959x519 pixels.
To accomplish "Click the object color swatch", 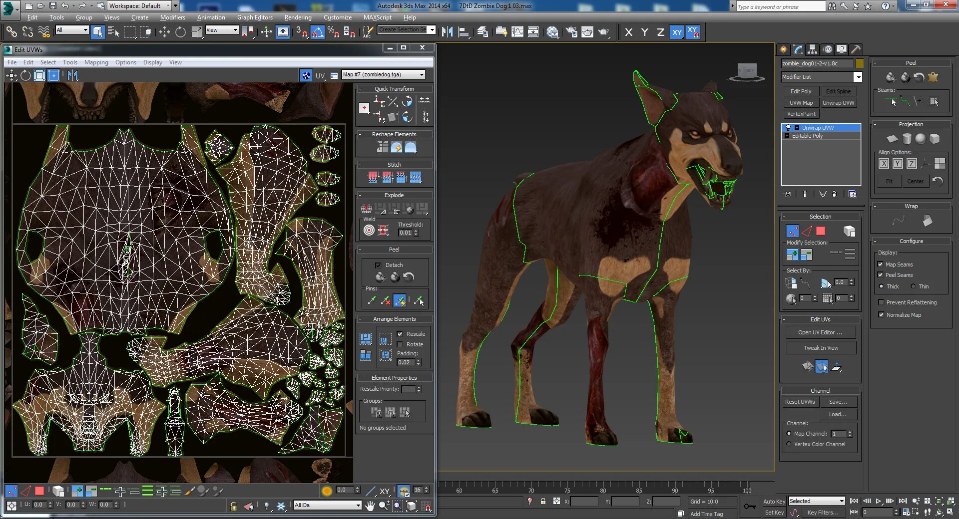I will (x=860, y=63).
